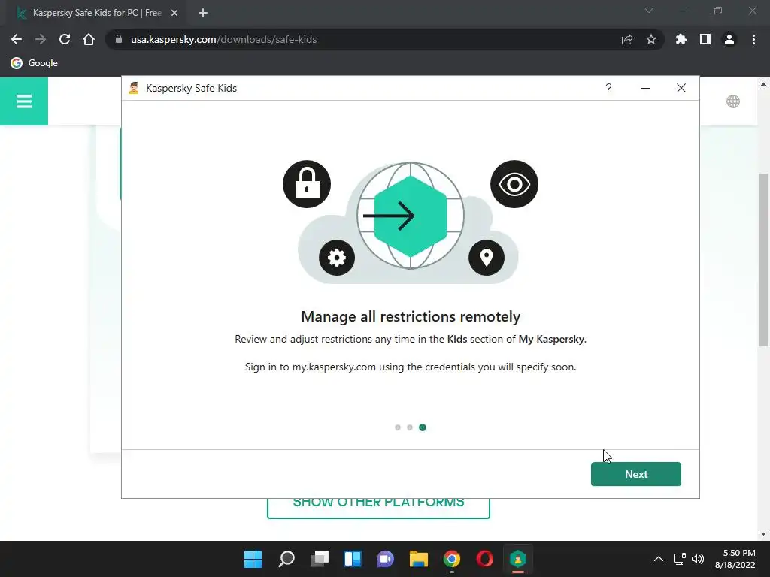This screenshot has height=577, width=770.
Task: Click the gear illustration icon
Action: point(336,258)
